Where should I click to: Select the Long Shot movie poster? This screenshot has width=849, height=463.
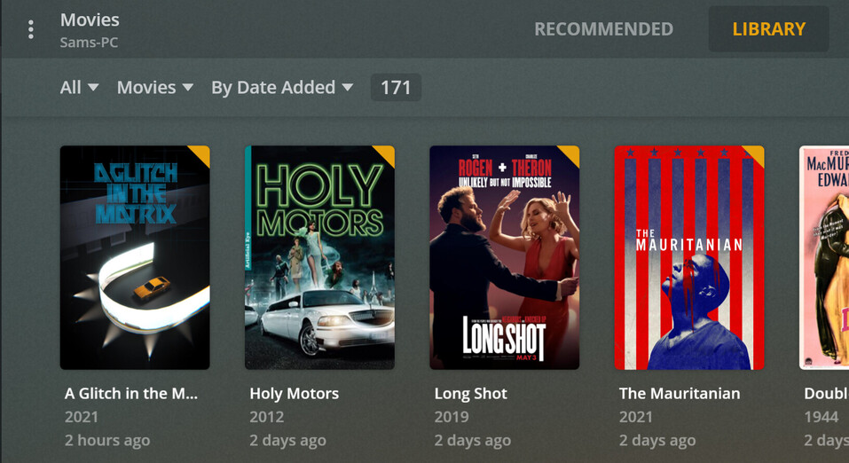[504, 257]
